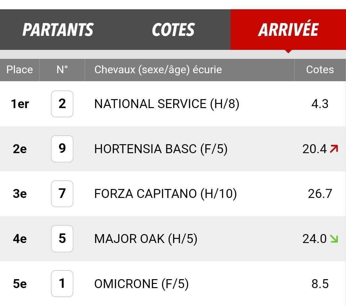Click the number 1 badge for Omicrone
Viewport: 346px width, 306px height.
(62, 284)
